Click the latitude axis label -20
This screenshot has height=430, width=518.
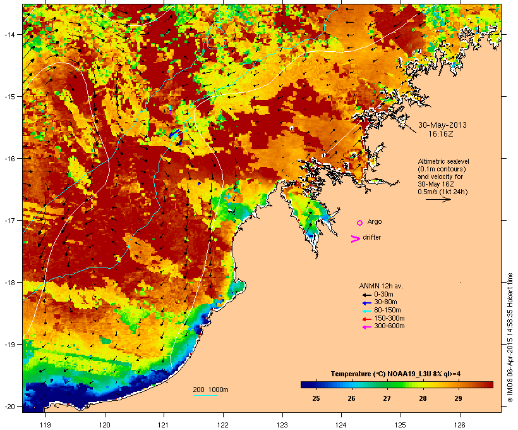coord(9,406)
